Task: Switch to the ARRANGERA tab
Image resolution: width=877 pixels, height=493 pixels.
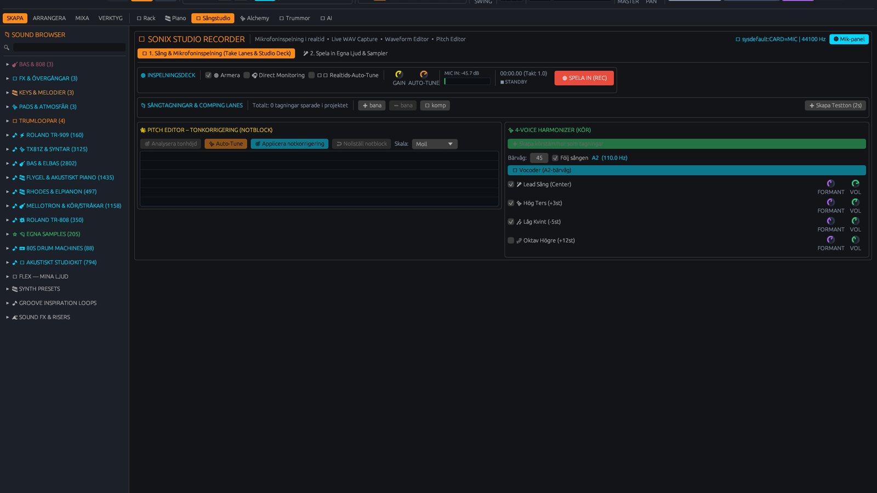Action: [x=49, y=18]
